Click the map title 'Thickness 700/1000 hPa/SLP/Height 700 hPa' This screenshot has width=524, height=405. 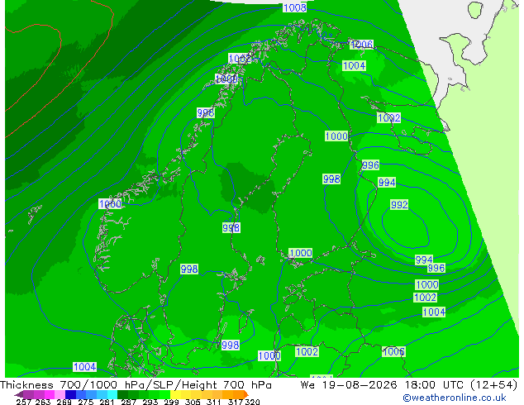coord(136,385)
